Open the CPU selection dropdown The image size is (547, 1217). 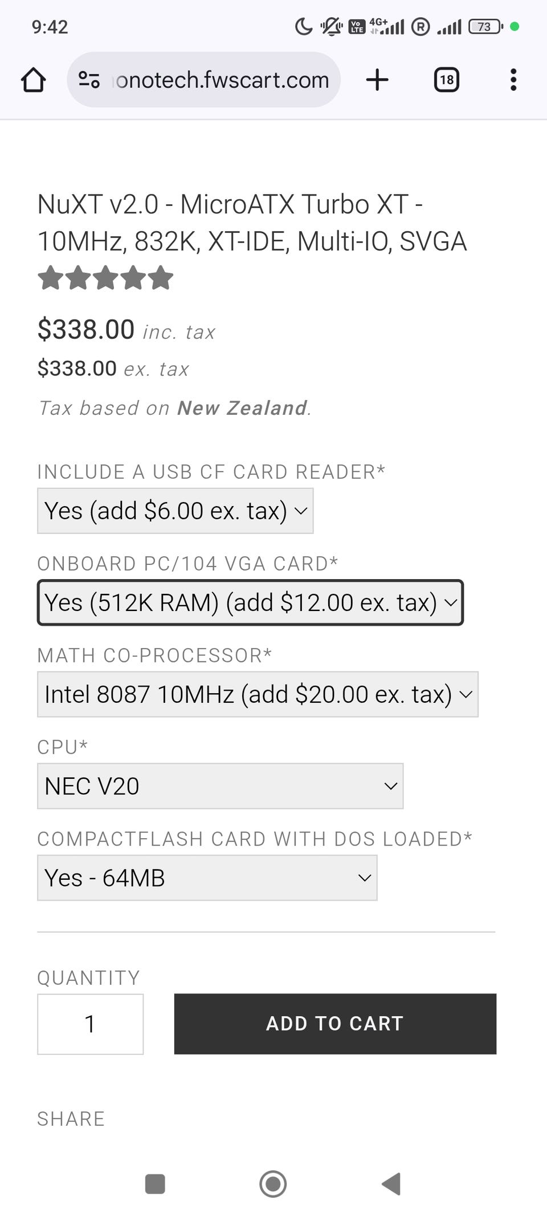220,786
